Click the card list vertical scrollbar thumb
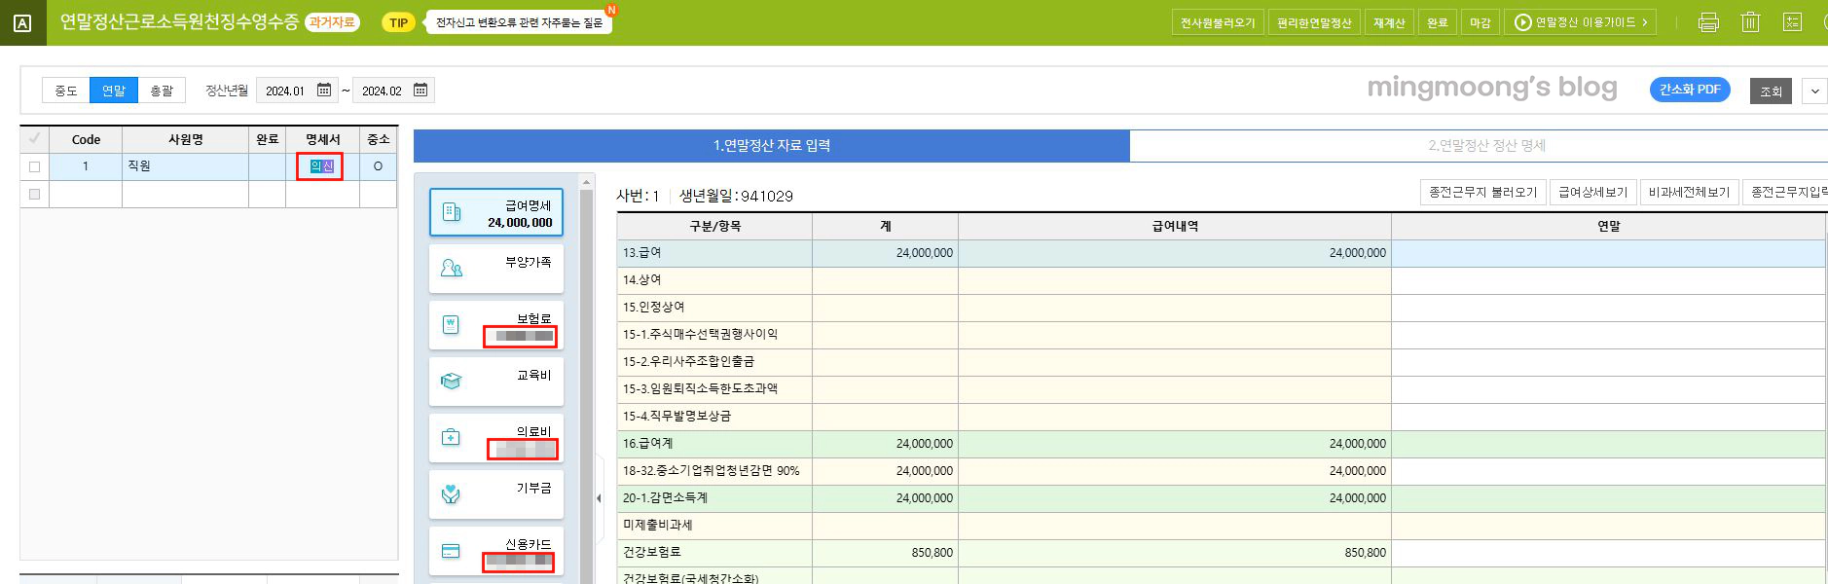This screenshot has height=584, width=1828. 586,387
